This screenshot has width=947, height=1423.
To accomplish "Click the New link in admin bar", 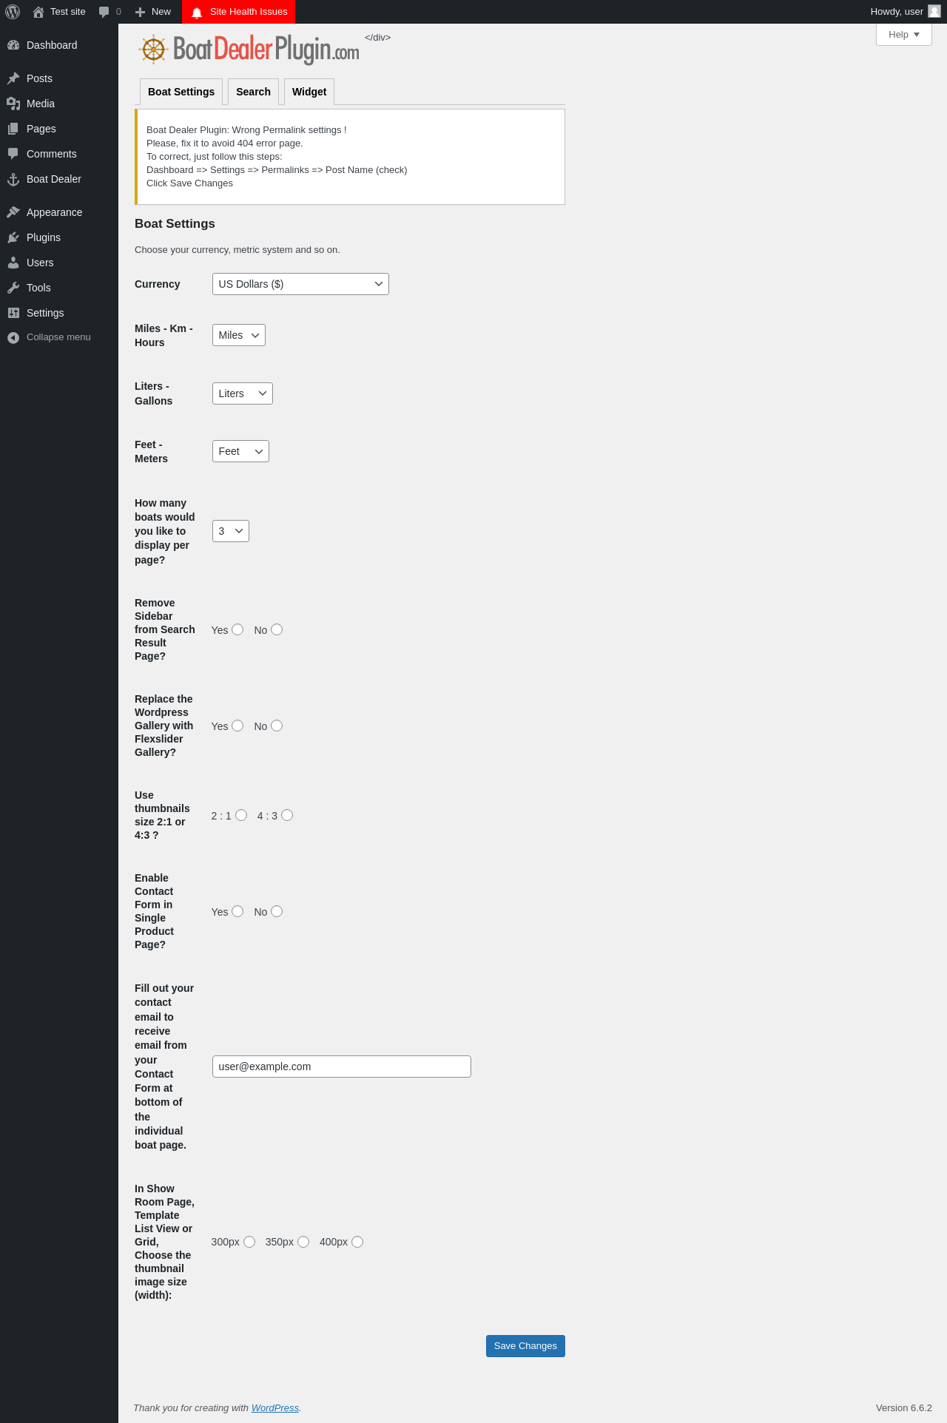I will pyautogui.click(x=153, y=12).
